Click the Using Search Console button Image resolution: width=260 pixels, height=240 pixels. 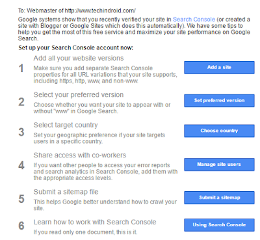[x=219, y=225]
